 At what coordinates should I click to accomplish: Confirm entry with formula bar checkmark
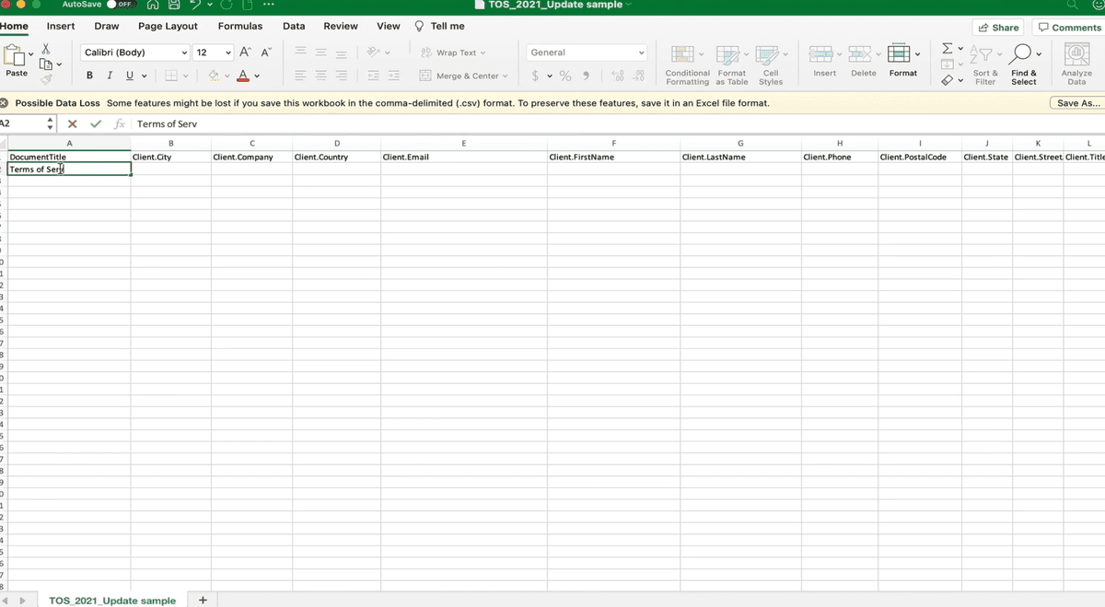click(96, 123)
